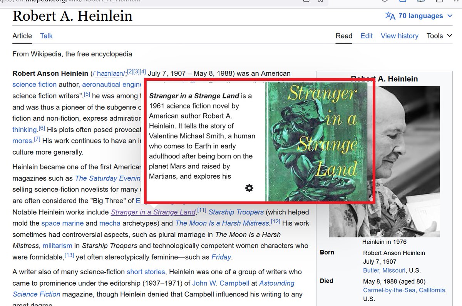
Task: Jump to reference [2] after pronunciation
Action: [x=130, y=72]
